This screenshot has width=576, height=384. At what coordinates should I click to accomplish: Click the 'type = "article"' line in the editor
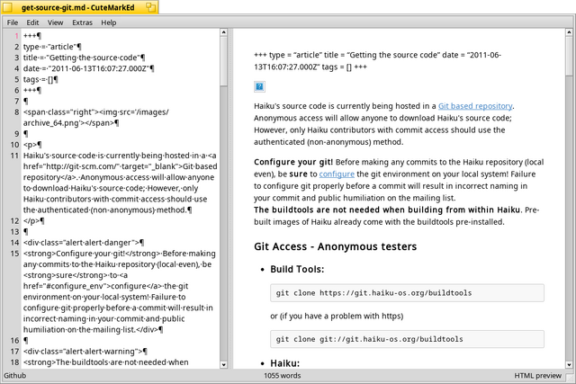[52, 47]
